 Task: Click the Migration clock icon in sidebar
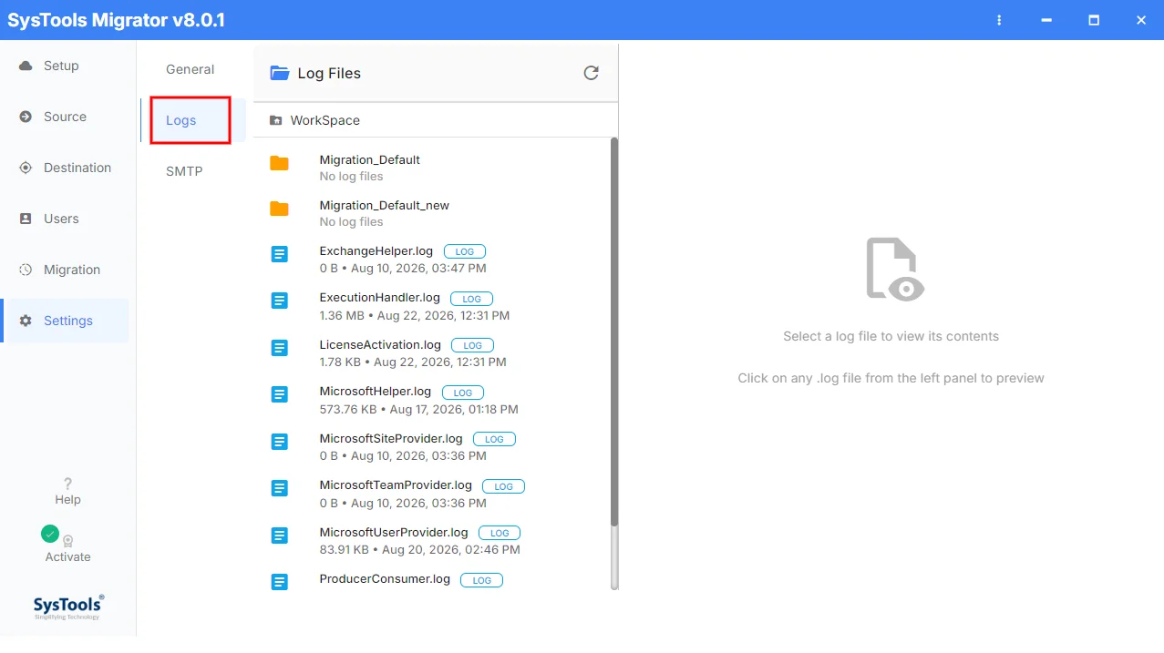tap(26, 270)
